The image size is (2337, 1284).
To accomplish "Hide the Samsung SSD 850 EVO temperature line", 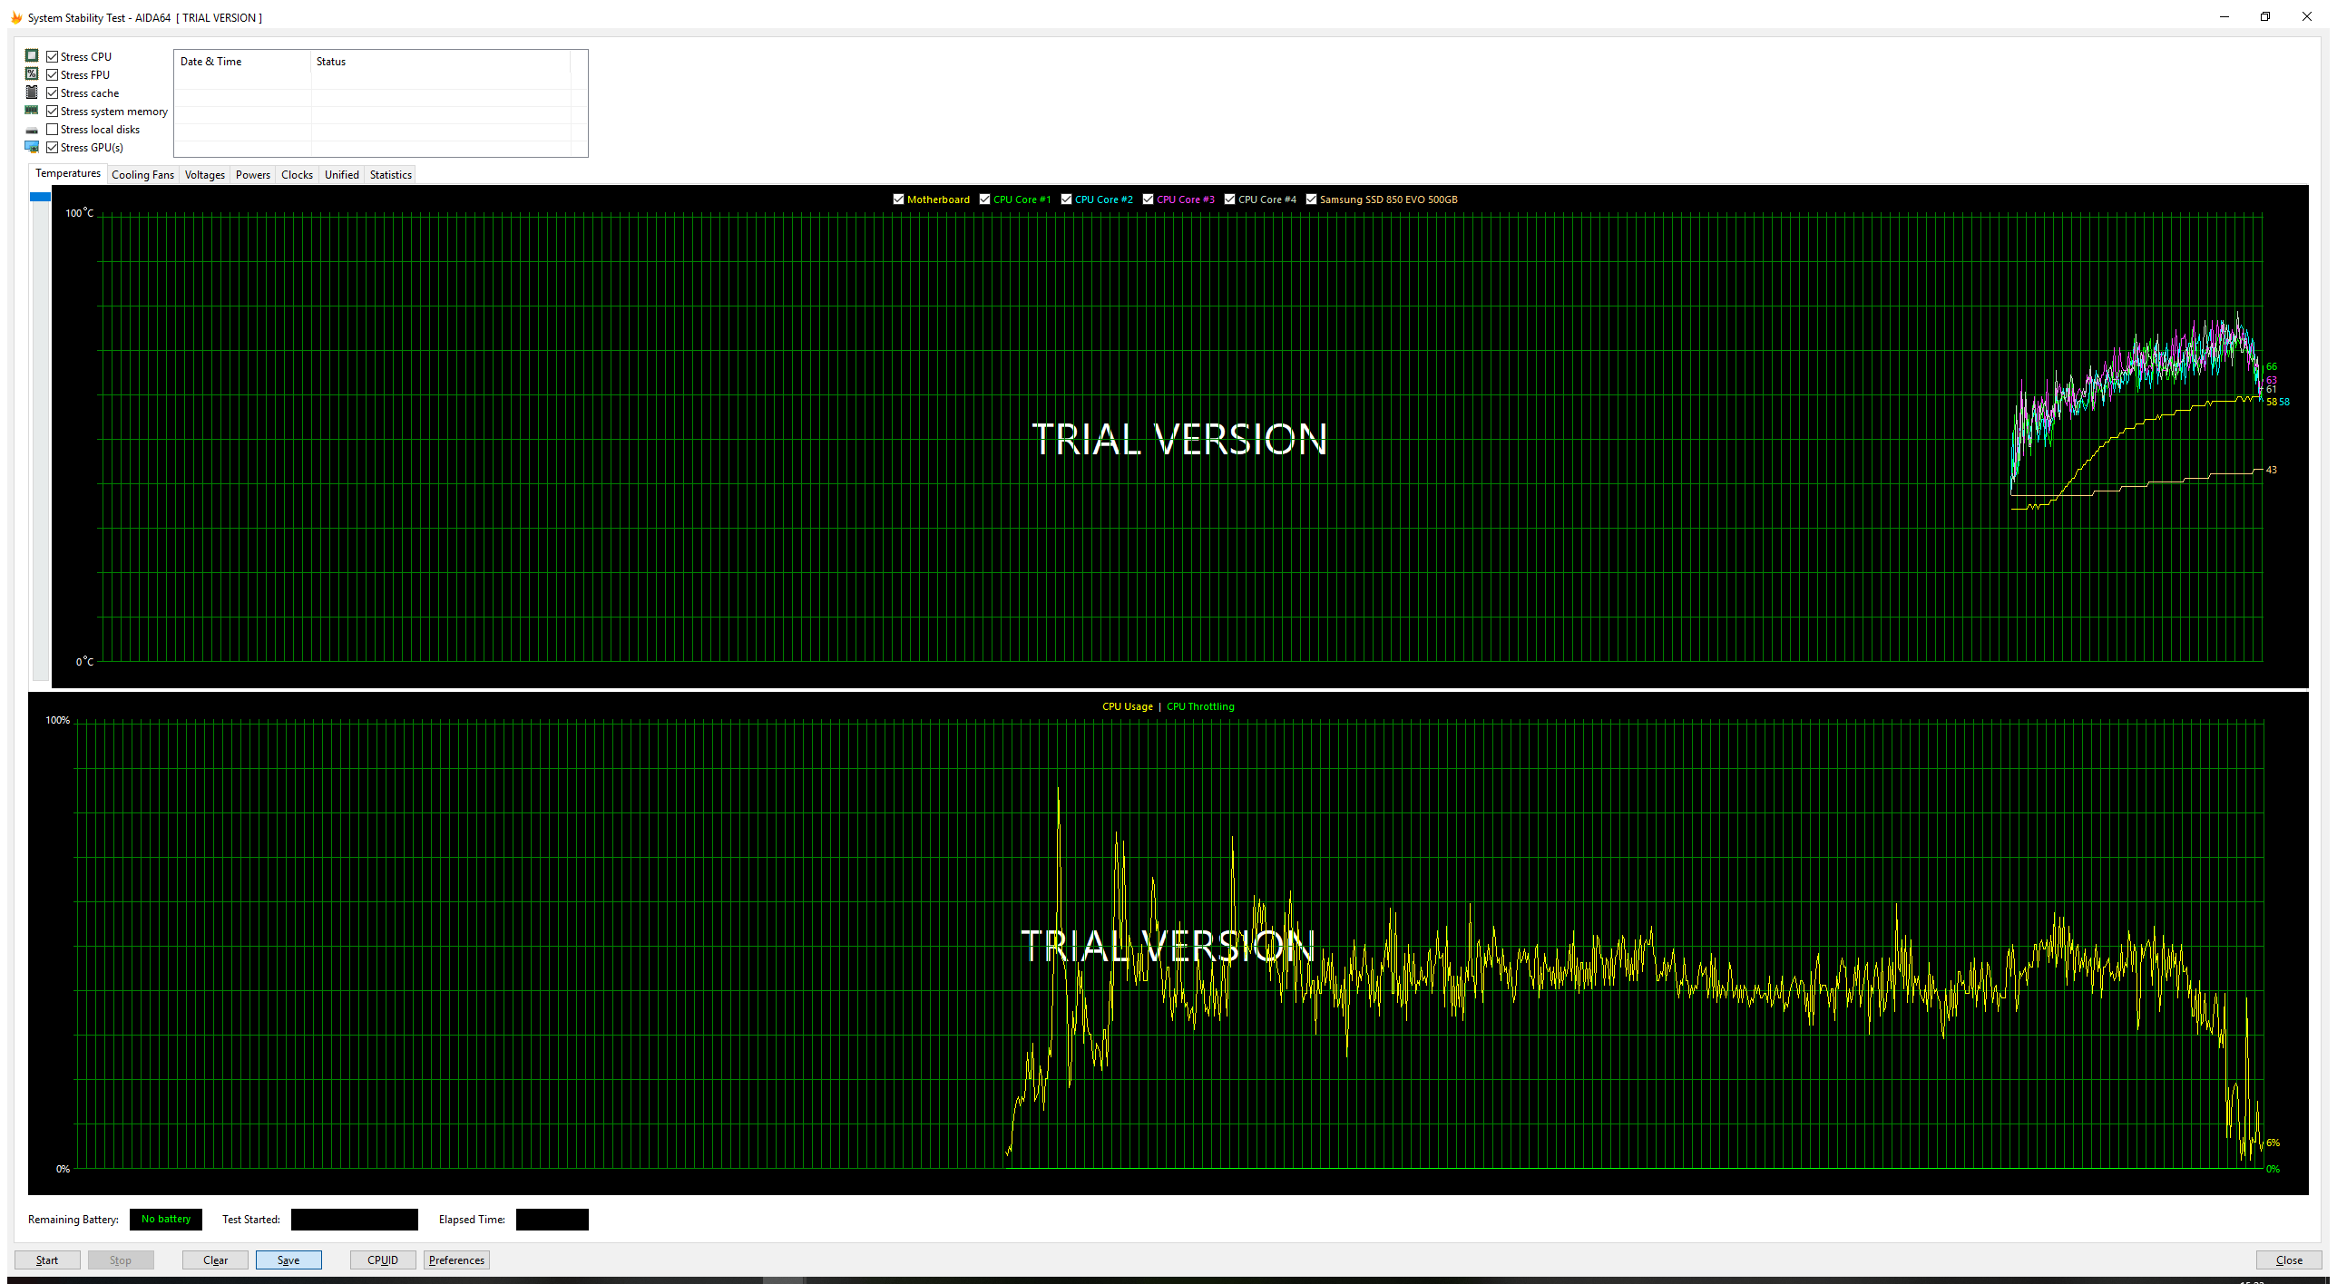I will [1311, 199].
